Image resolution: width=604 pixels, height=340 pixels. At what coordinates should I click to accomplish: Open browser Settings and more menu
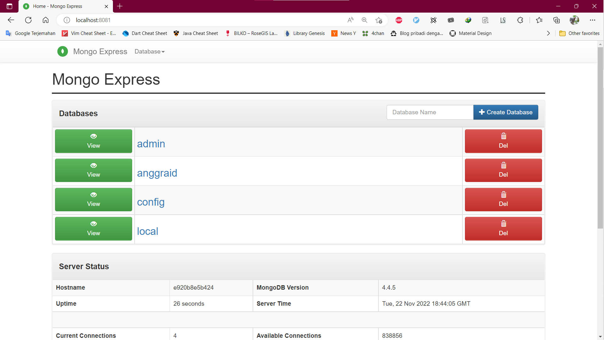point(592,20)
